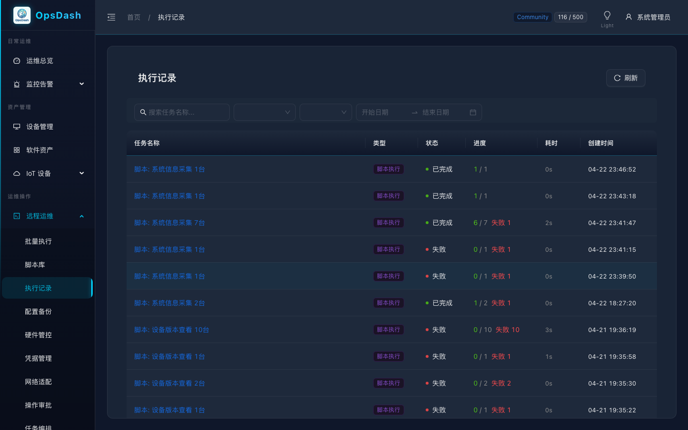Click 脚本执行 tag in 04-22 23:46:52 row
Screen dimensions: 688x430
pyautogui.click(x=388, y=169)
